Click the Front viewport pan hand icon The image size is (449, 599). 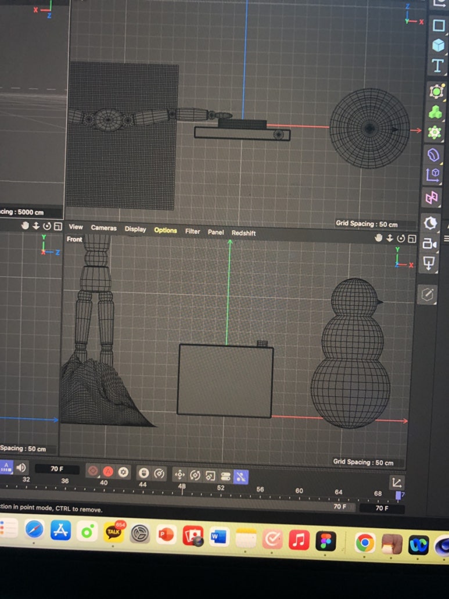[378, 238]
